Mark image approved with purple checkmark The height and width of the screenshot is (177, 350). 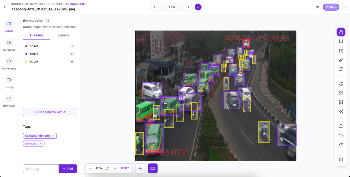(x=198, y=7)
